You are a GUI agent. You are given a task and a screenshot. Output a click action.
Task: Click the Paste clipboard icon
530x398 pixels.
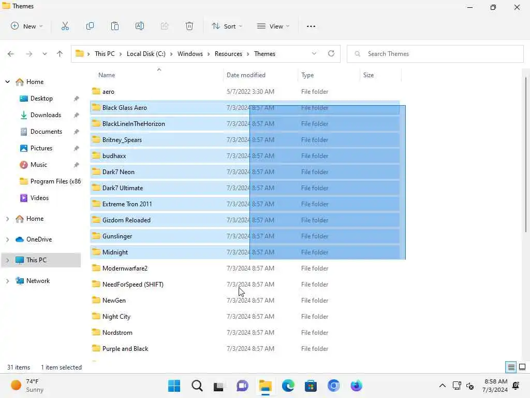coord(115,26)
